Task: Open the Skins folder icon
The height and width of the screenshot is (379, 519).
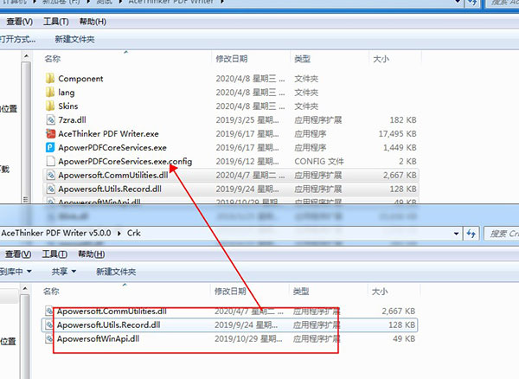Action: tap(50, 106)
